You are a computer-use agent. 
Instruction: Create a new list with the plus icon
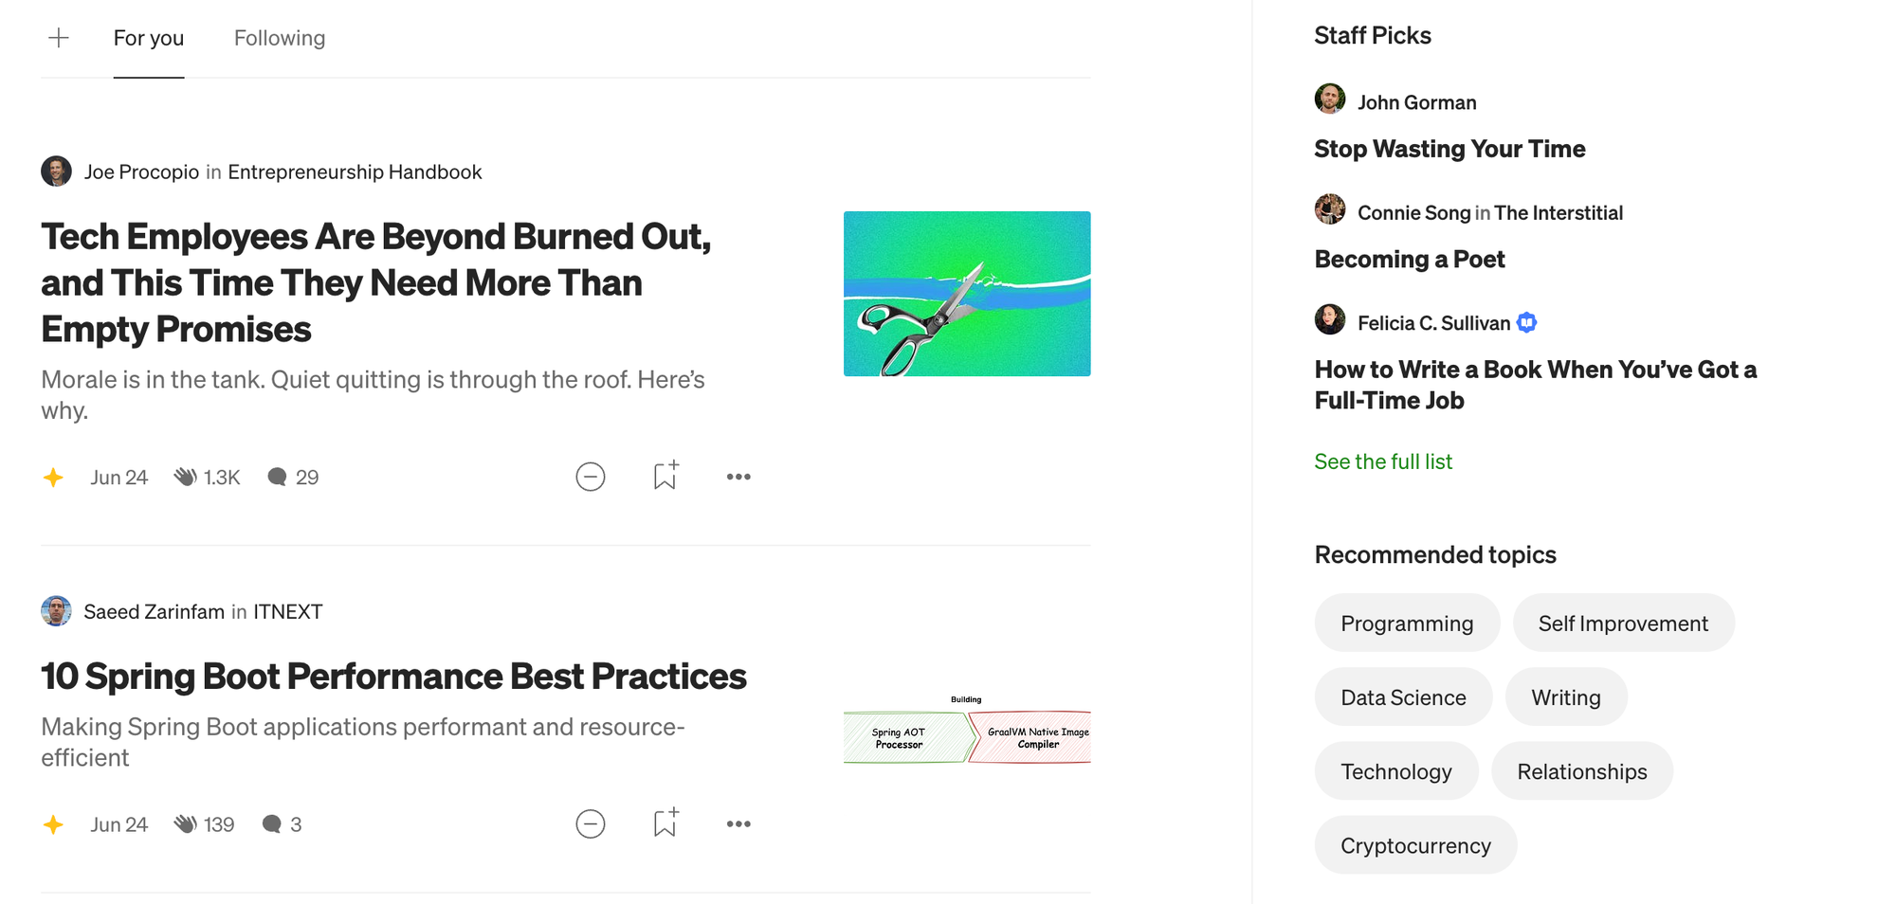[59, 38]
